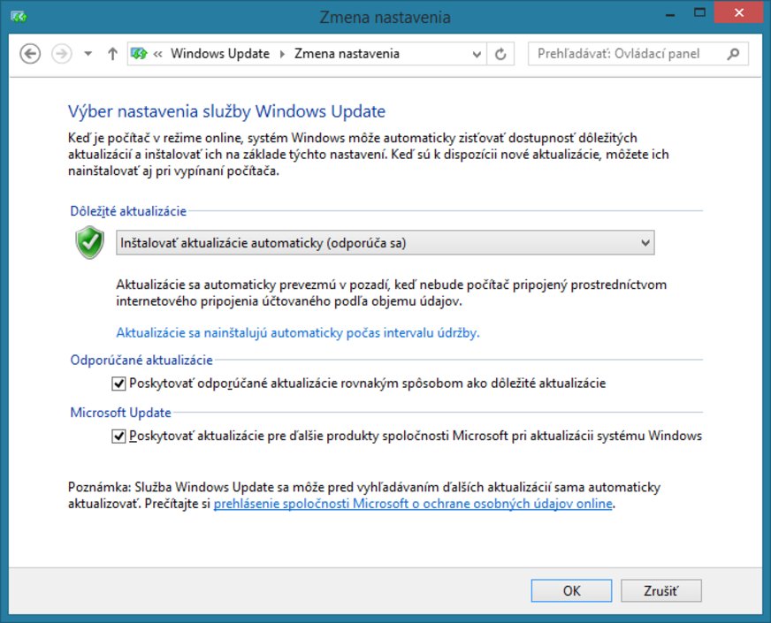Image resolution: width=771 pixels, height=623 pixels.
Task: Select Windows Update breadcrumb item
Action: coord(219,54)
